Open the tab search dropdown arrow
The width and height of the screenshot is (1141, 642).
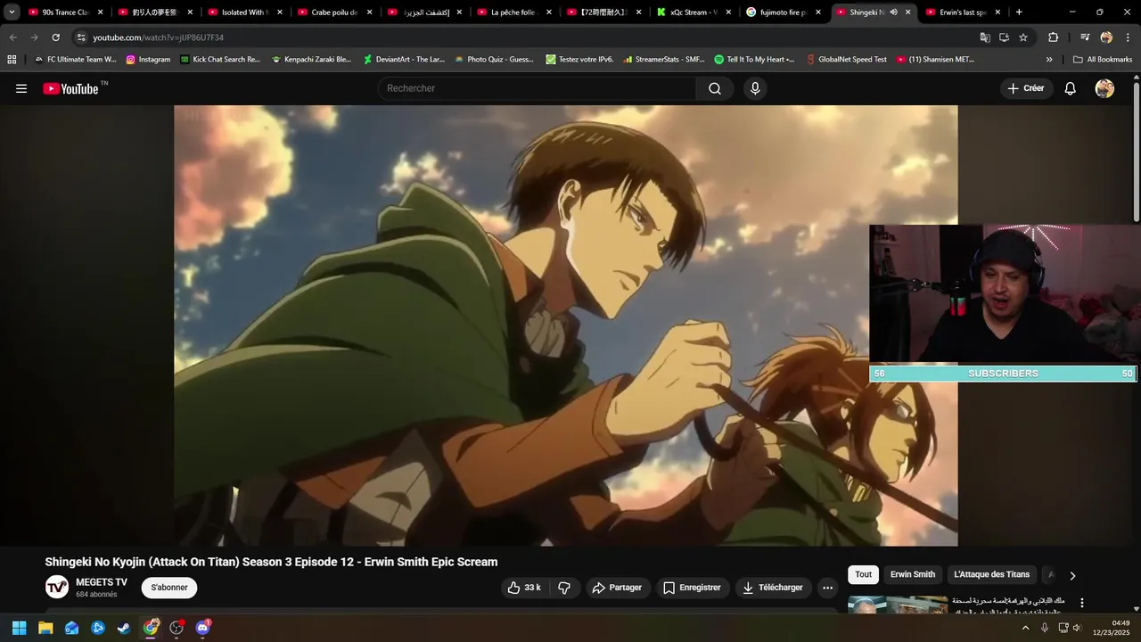tap(12, 12)
